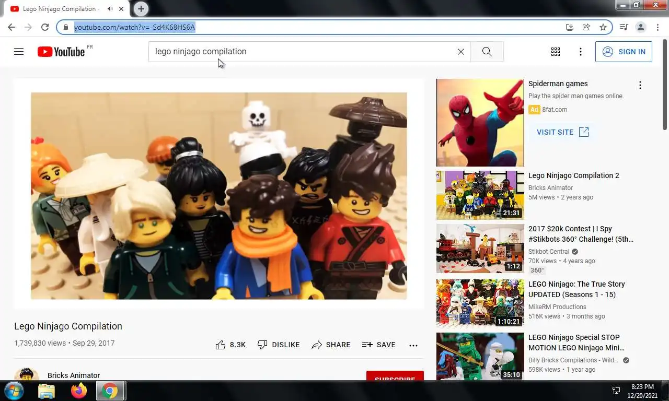Open Chrome media controls

[624, 27]
